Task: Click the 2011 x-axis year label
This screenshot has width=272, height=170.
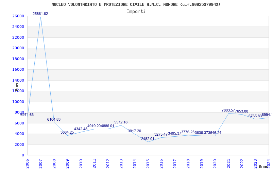Action: tap(95, 164)
